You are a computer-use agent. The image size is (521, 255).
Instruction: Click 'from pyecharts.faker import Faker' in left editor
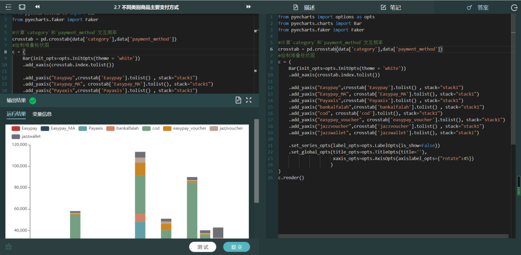[x=55, y=20]
